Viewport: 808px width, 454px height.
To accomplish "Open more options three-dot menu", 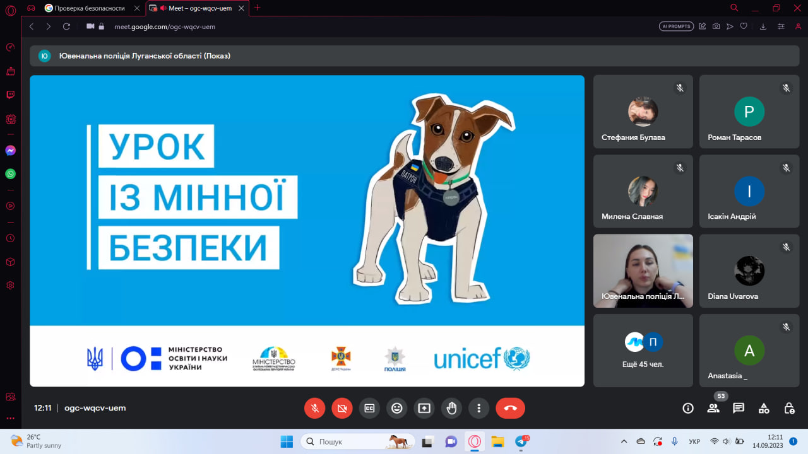I will click(479, 408).
